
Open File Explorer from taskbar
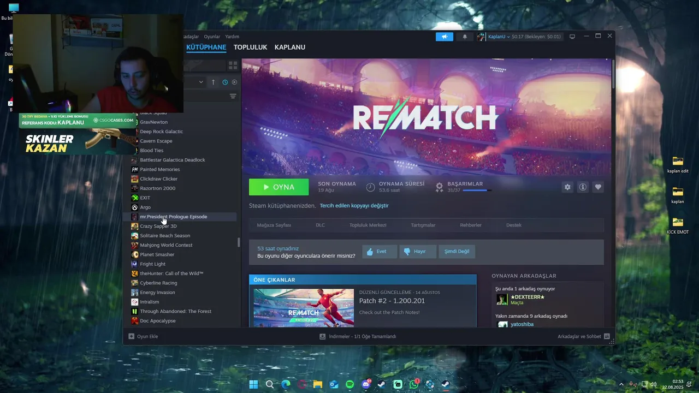coord(317,384)
